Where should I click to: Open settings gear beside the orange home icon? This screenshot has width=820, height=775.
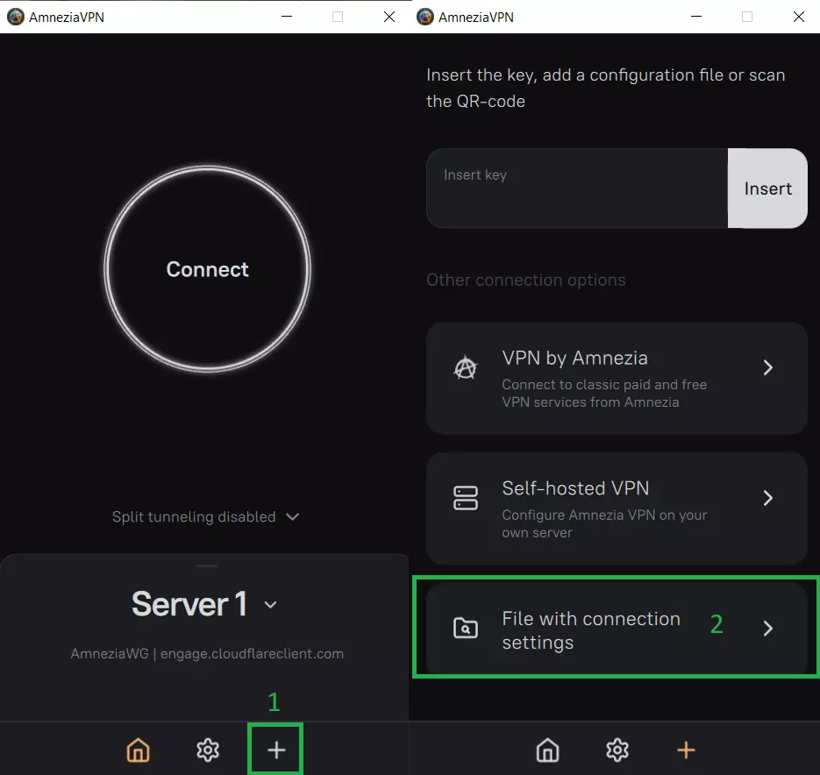[x=208, y=750]
